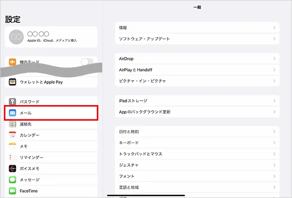
Task: Select the ピクチャ・イン・ピクチャ label
Action: click(142, 81)
